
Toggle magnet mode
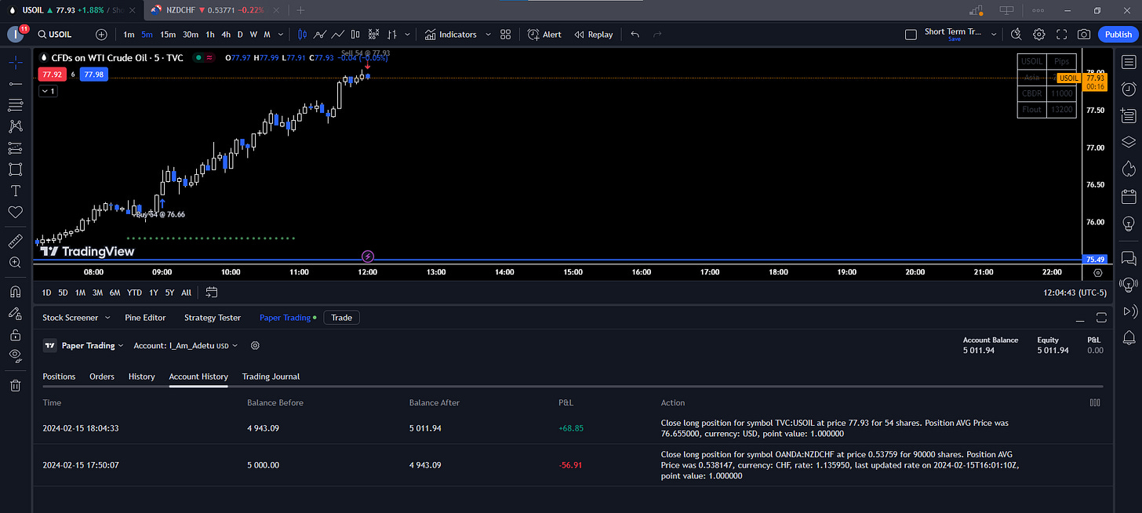click(x=15, y=292)
